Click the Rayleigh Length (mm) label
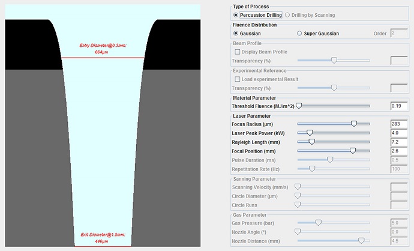 [x=256, y=142]
